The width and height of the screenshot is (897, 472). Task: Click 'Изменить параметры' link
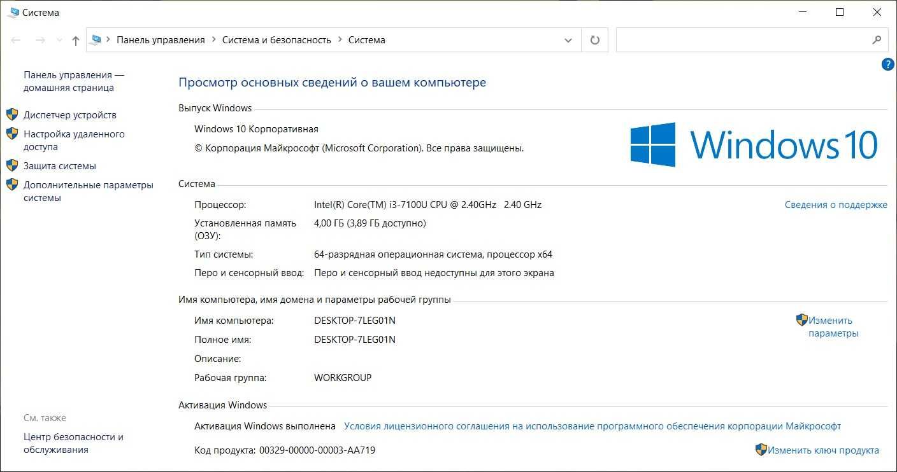coord(833,327)
